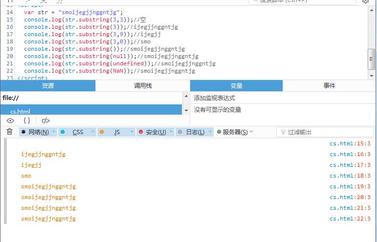Viewport: 377px width, 242px height.
Task: Open dropdown arrow next to 日志(L)
Action: 210,132
